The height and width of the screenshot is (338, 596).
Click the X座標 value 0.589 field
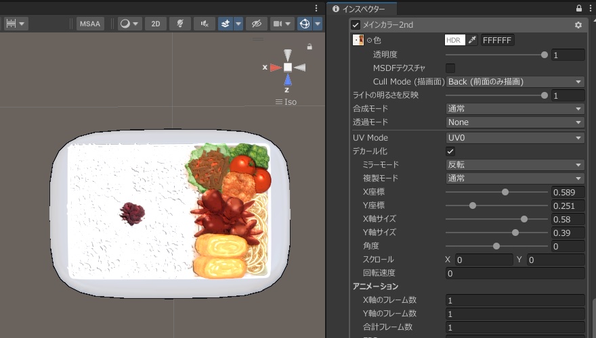pyautogui.click(x=568, y=193)
